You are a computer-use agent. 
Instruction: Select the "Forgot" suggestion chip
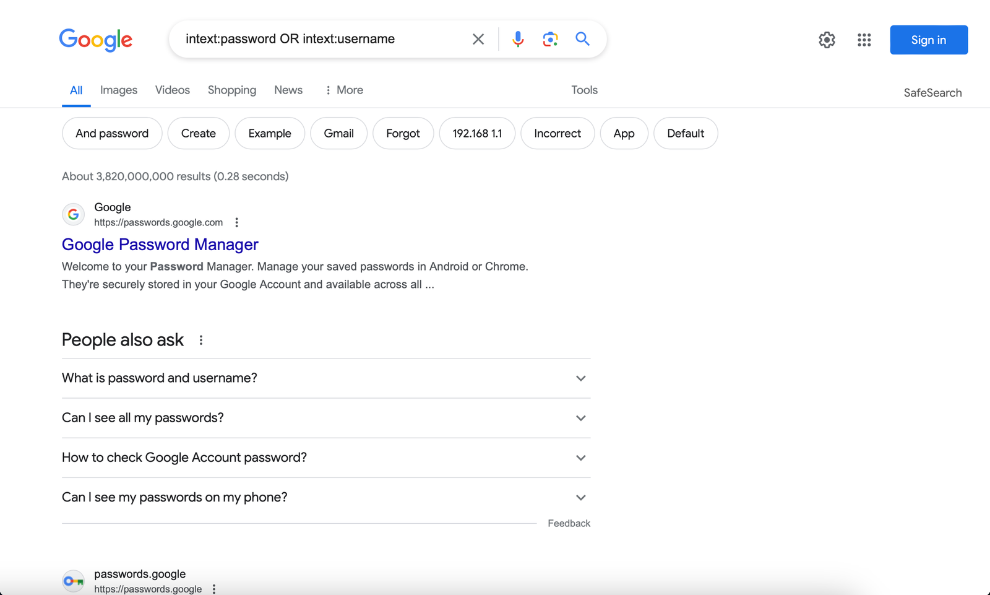pyautogui.click(x=403, y=133)
